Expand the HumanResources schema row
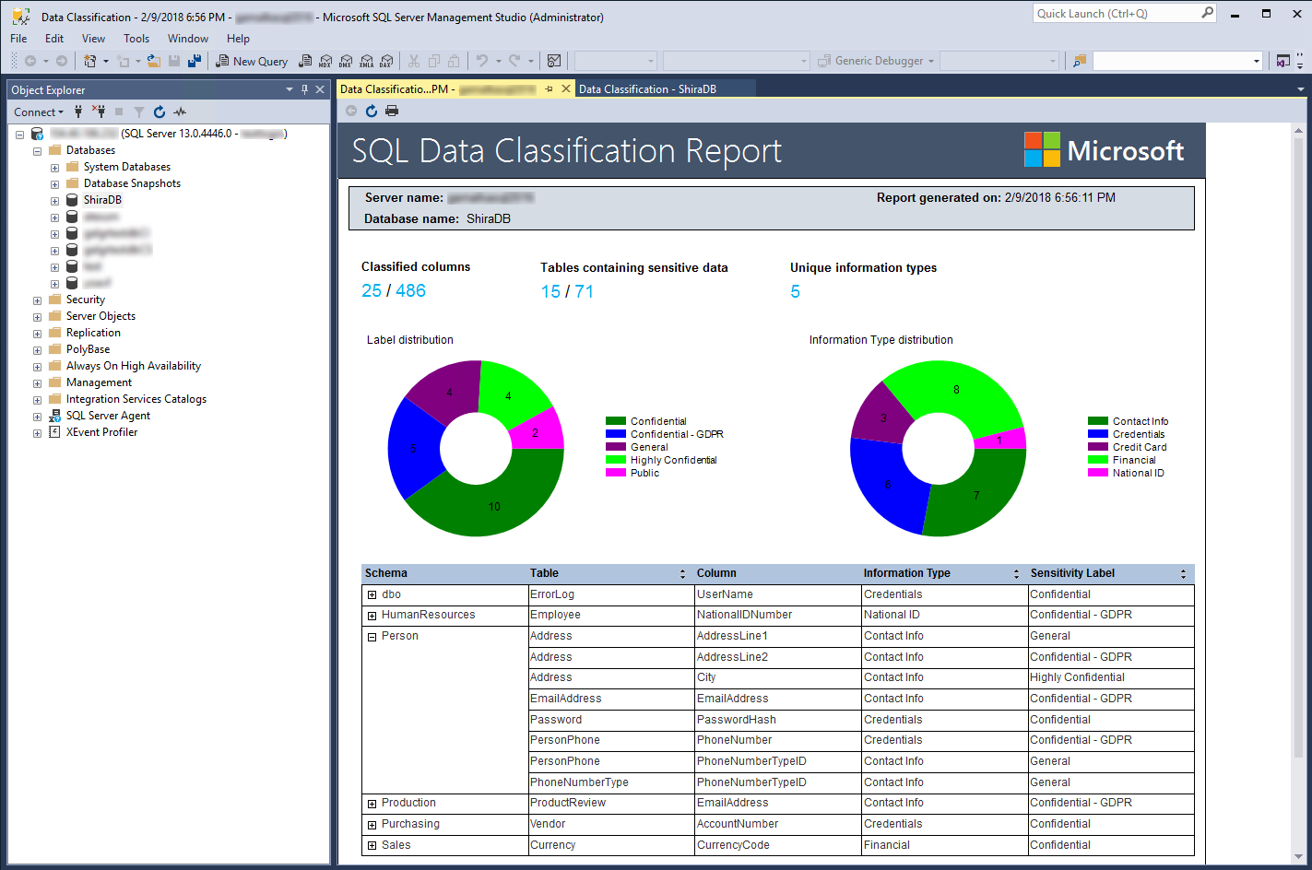Viewport: 1312px width, 870px height. tap(372, 616)
